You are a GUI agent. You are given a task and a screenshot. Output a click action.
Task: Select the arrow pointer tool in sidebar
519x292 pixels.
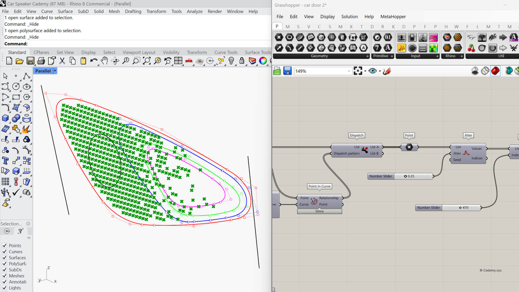click(5, 76)
